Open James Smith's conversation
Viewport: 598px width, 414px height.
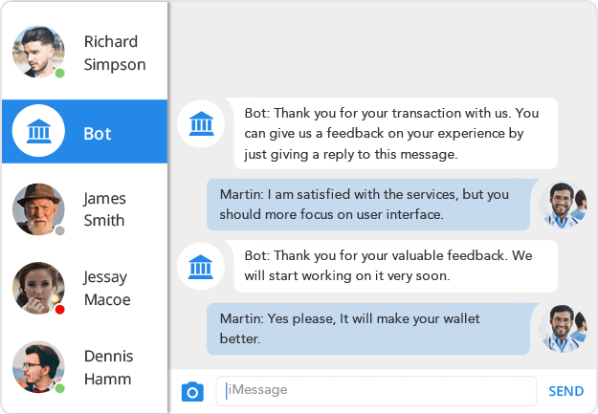point(104,209)
